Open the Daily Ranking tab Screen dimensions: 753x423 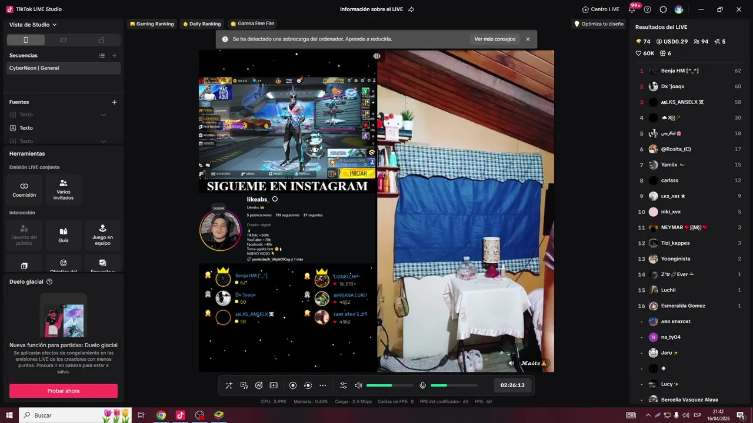point(202,24)
